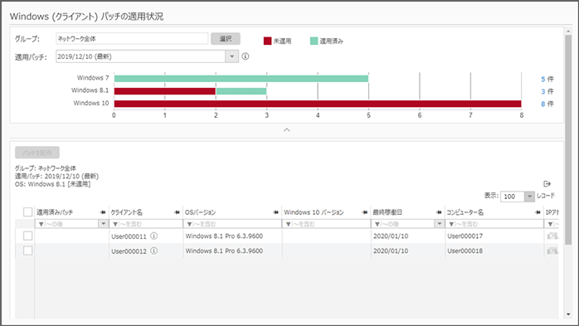This screenshot has height=326, width=579.
Task: Sort by 最終稼働日 column header
Action: point(387,212)
